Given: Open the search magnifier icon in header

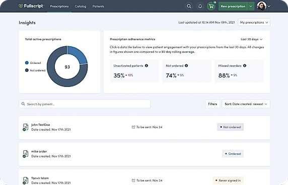Looking at the screenshot, I should click(189, 6).
